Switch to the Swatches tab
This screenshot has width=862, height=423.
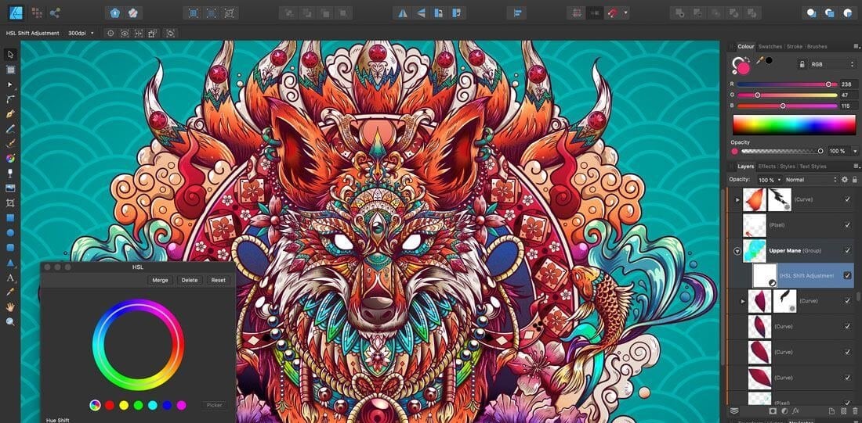click(770, 47)
